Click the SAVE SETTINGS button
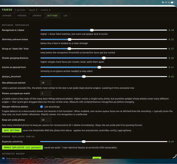The height and width of the screenshot is (164, 177). [x=11, y=130]
